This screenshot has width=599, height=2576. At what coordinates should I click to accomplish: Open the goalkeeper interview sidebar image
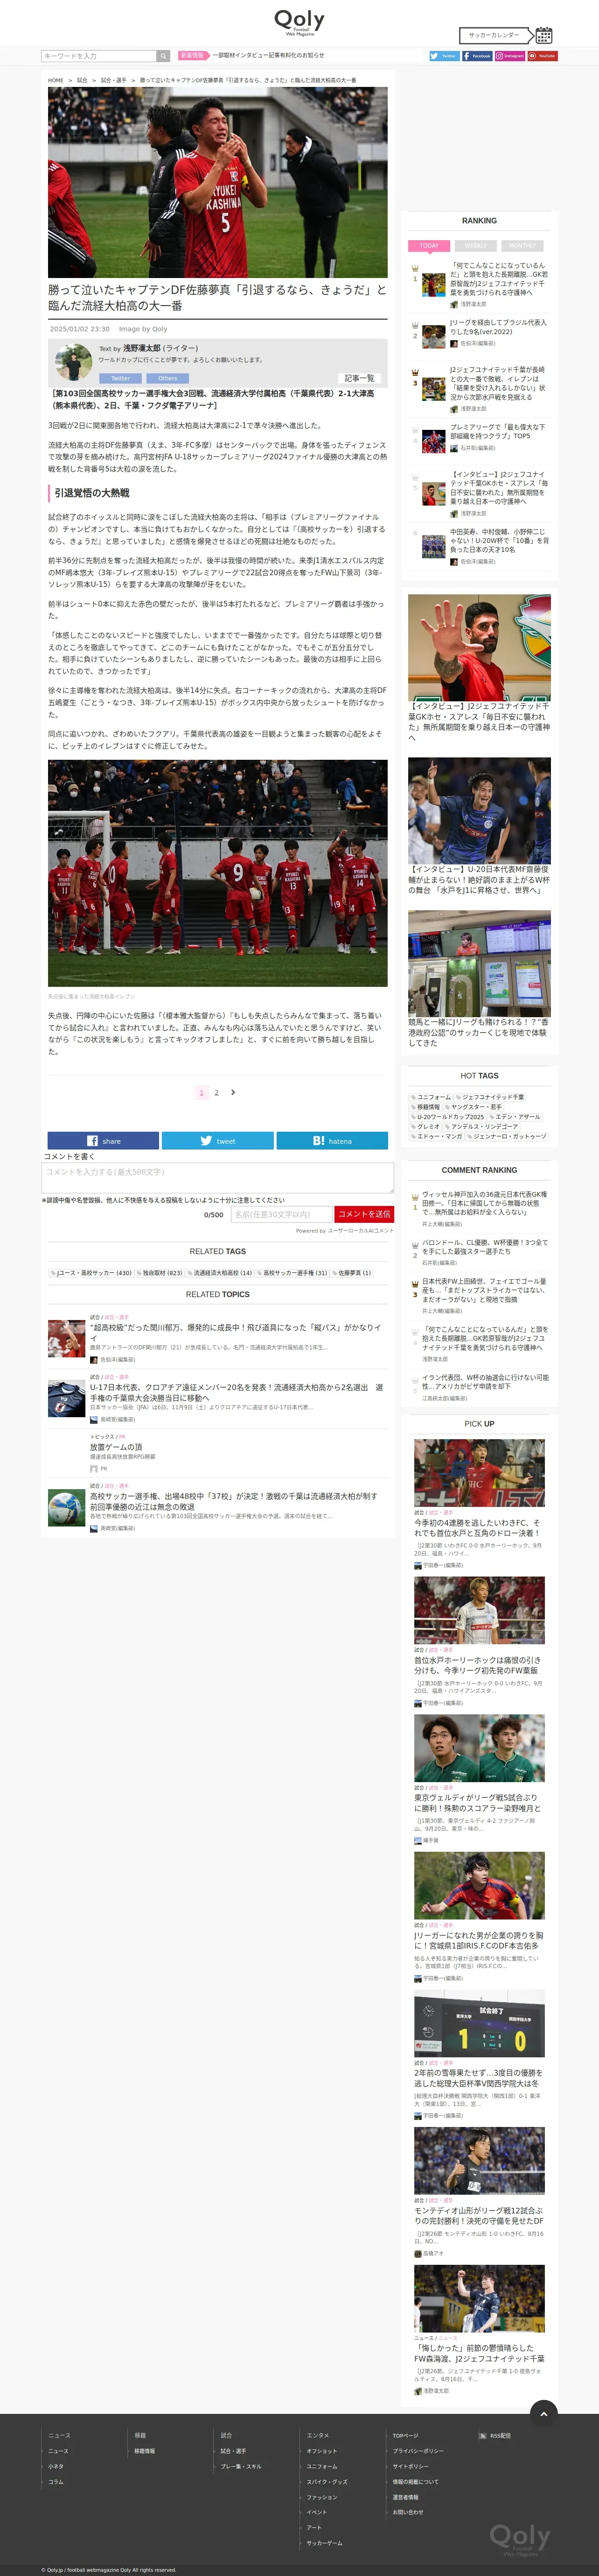click(479, 647)
